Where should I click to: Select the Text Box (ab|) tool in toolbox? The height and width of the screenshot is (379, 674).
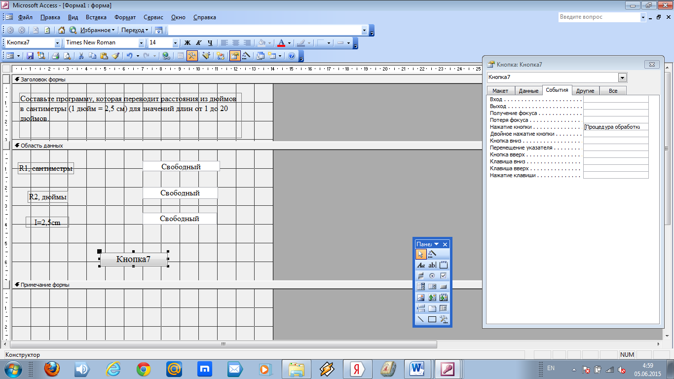[432, 265]
